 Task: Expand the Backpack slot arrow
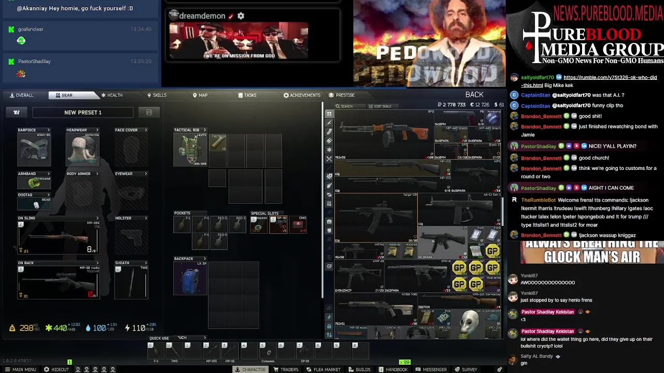tap(204, 259)
